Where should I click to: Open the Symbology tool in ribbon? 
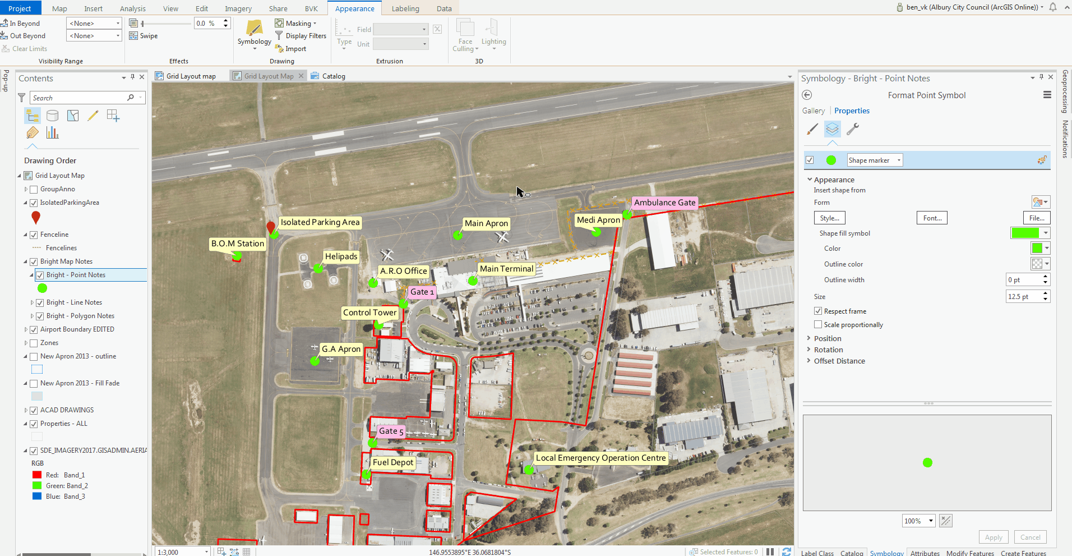click(x=254, y=34)
